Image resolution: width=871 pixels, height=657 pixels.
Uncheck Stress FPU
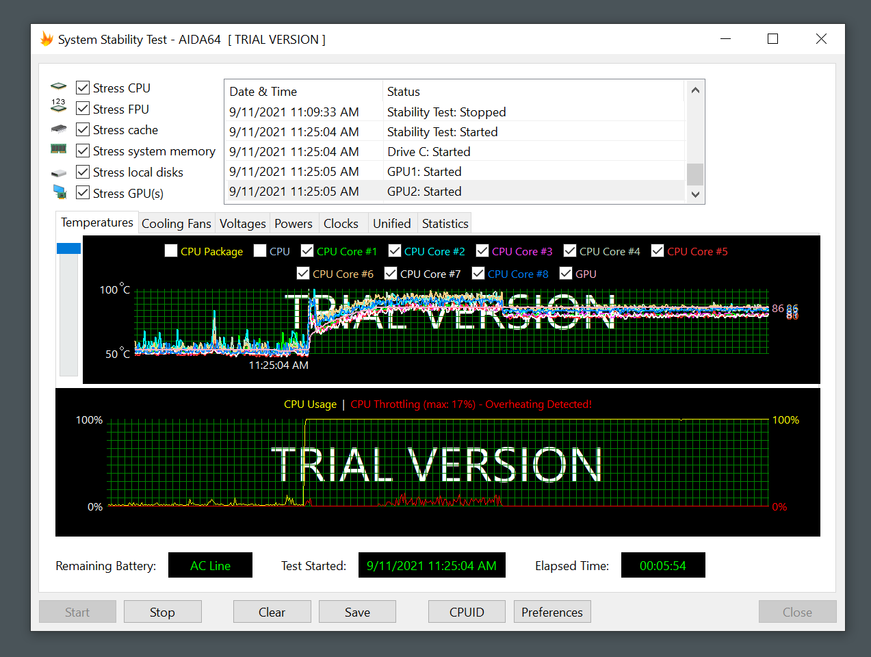83,108
